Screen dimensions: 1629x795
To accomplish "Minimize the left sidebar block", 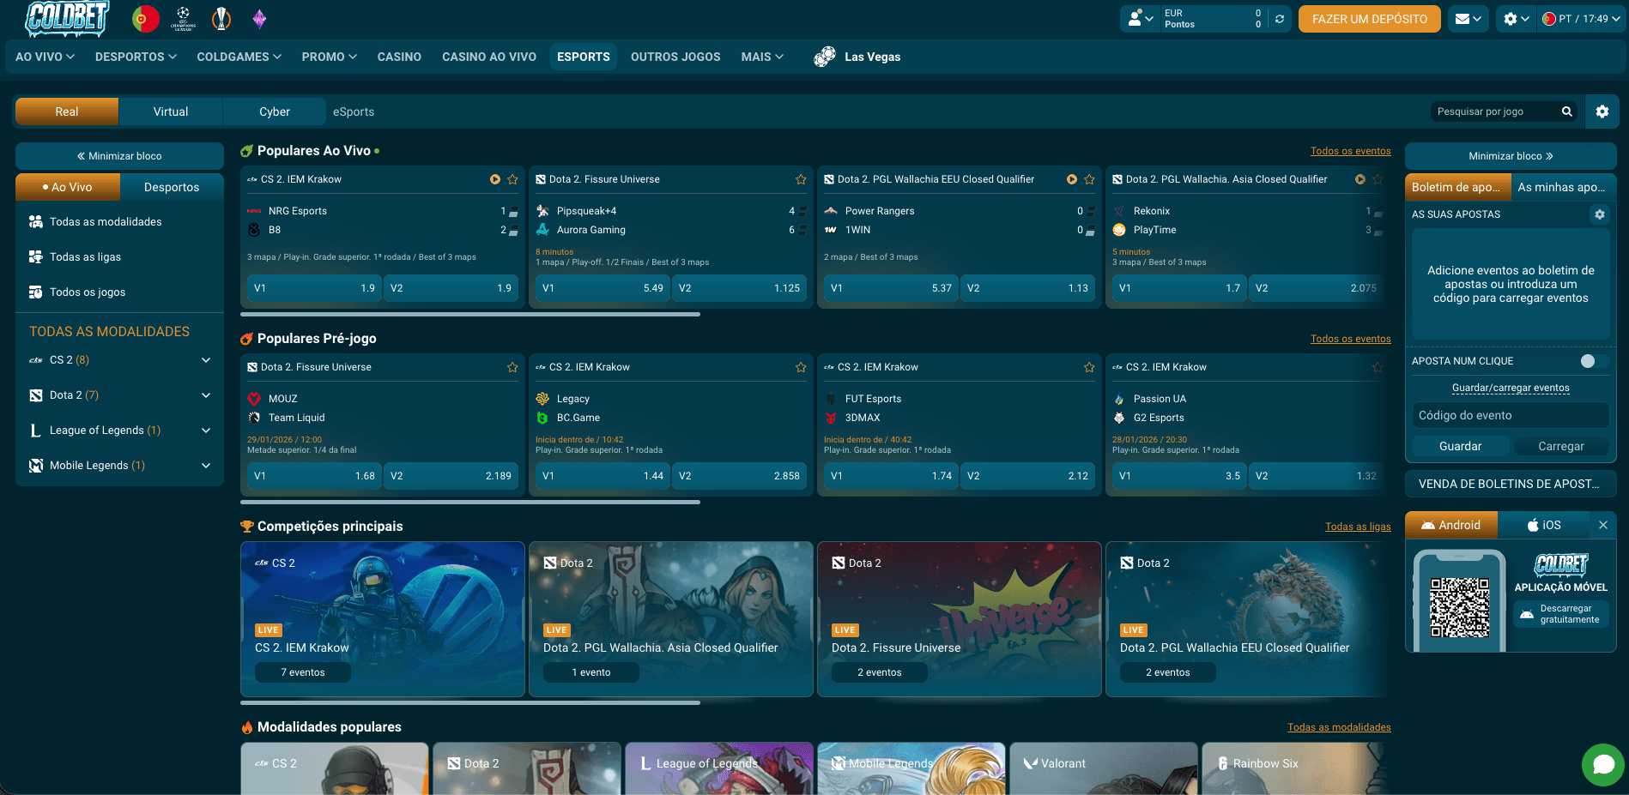I will 119,156.
